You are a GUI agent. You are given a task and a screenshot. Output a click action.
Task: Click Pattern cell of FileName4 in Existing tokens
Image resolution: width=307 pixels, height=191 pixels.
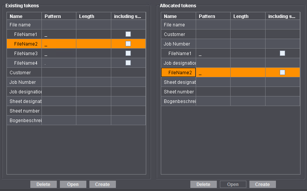(x=59, y=63)
